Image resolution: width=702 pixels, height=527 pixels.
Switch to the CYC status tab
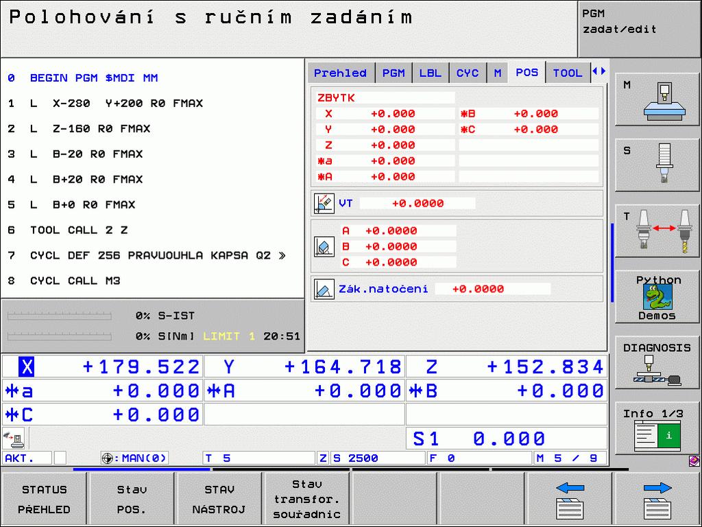point(468,73)
